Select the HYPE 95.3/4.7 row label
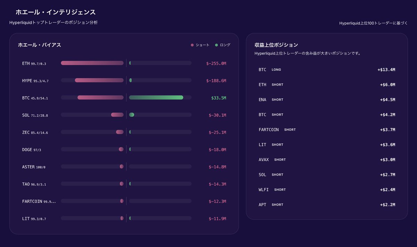The width and height of the screenshot is (417, 247). 35,81
